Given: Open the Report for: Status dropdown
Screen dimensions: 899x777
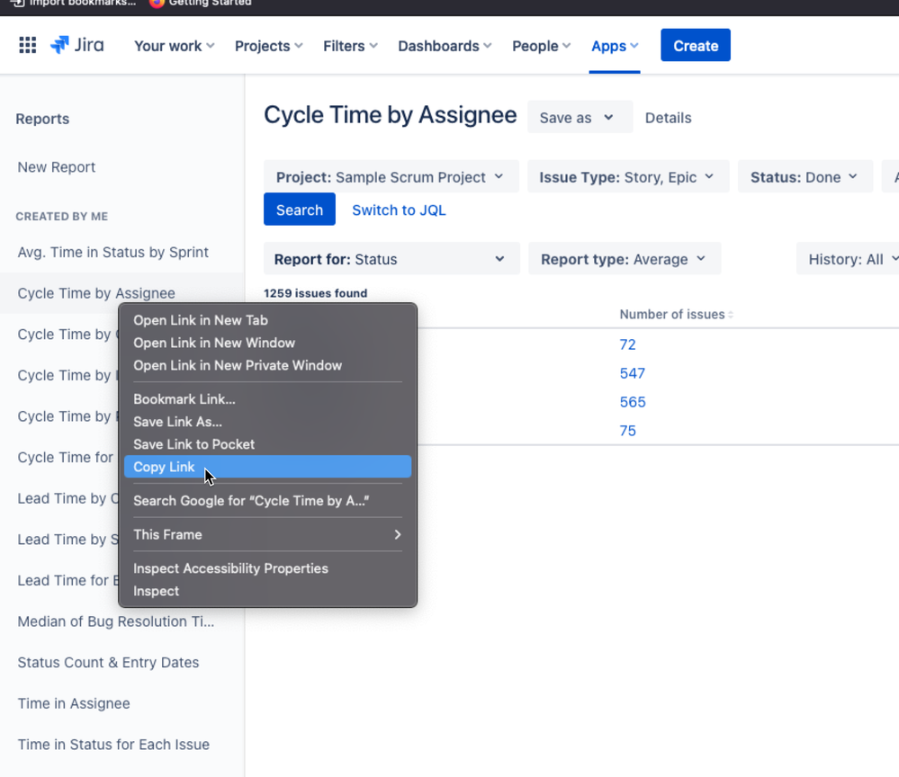Looking at the screenshot, I should coord(391,259).
